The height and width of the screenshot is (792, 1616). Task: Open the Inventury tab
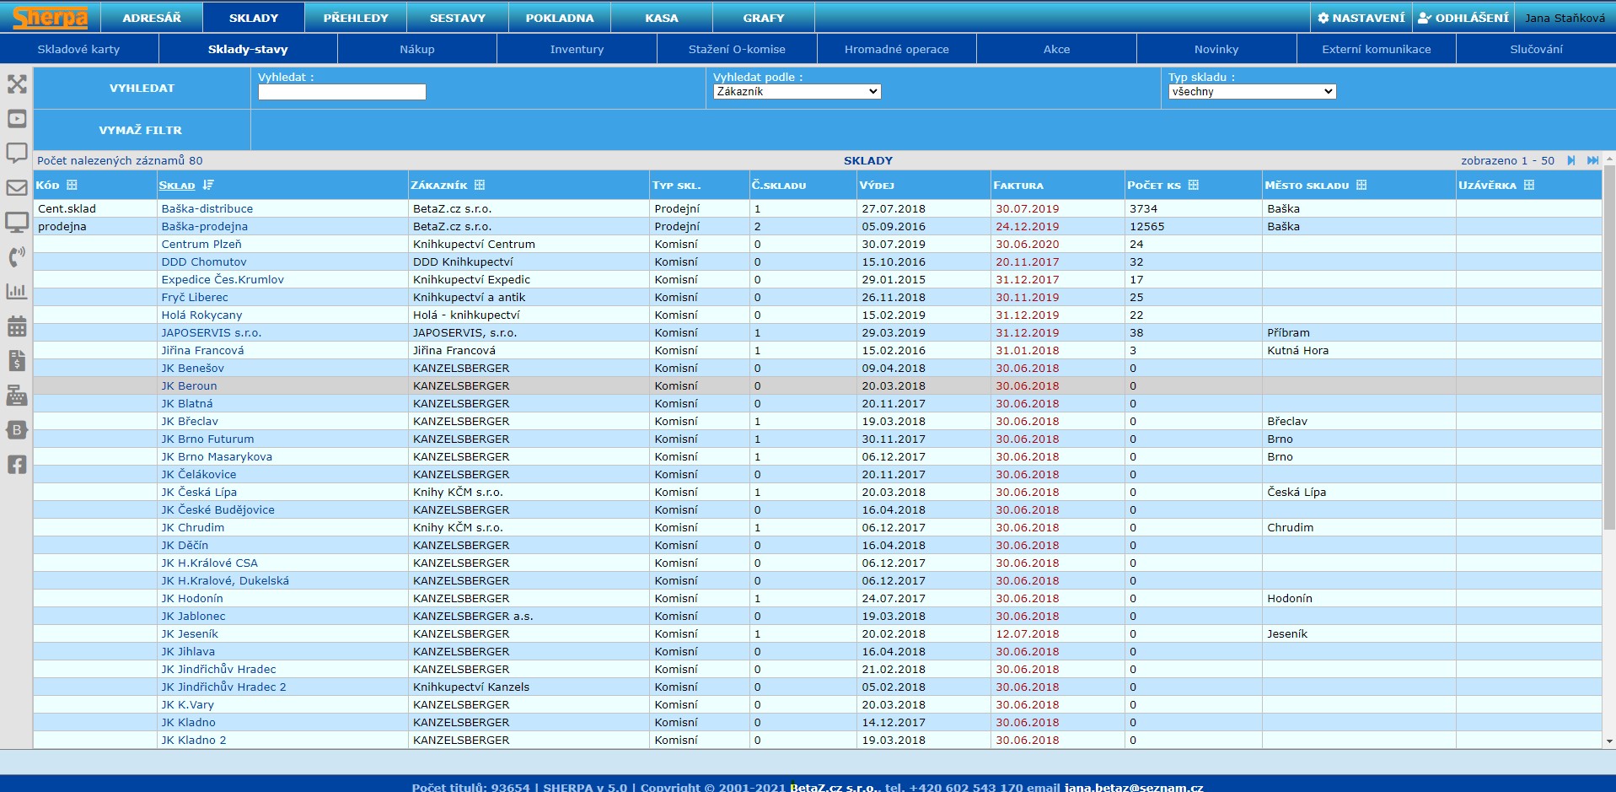(577, 49)
